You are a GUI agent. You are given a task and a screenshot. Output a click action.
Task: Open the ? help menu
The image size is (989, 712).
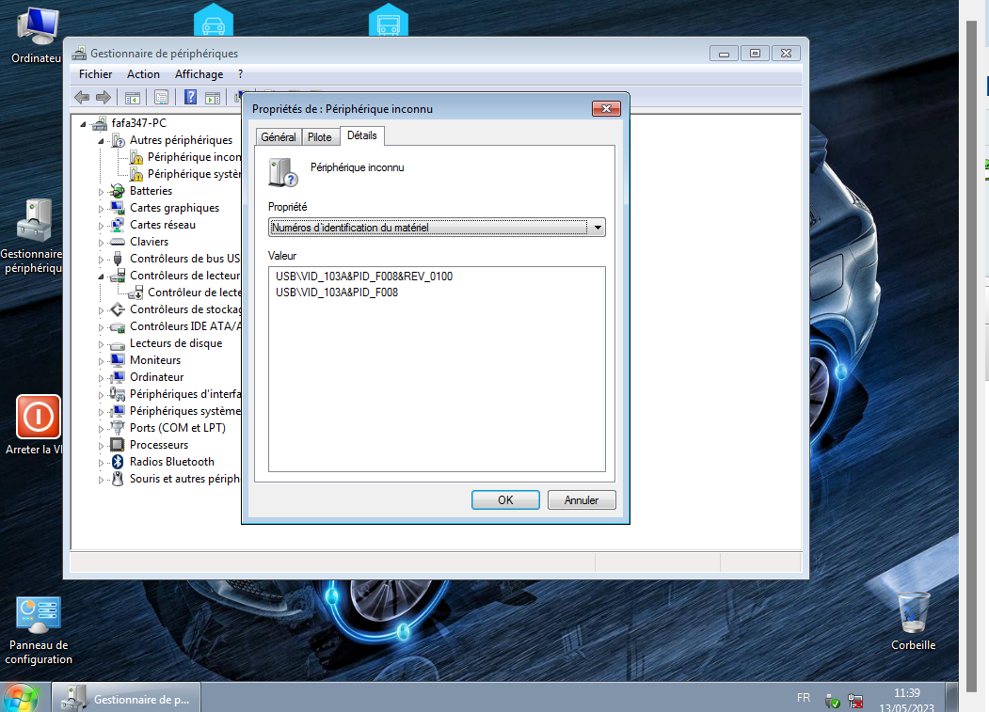[240, 74]
